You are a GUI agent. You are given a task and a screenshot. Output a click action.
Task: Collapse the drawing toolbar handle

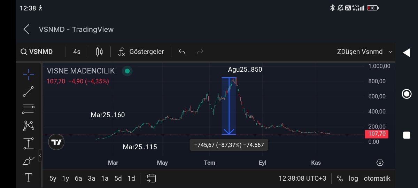point(40,155)
